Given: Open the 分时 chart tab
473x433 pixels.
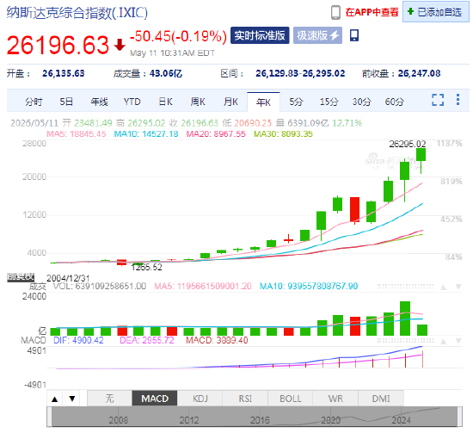Looking at the screenshot, I should click(34, 102).
